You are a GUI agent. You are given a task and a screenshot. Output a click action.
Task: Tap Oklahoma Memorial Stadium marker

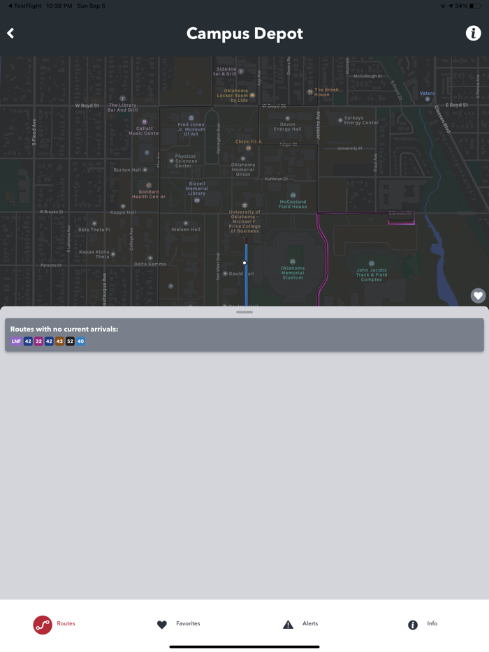[x=293, y=262]
